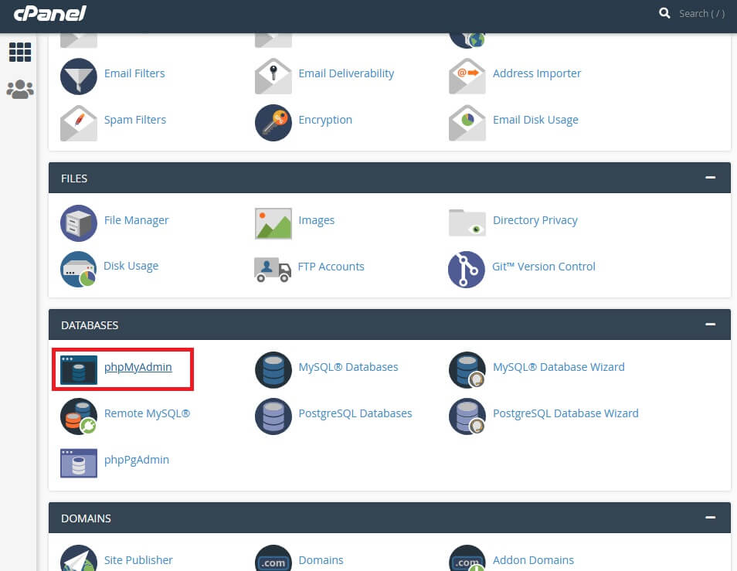This screenshot has width=737, height=571.
Task: Open the User Manager people icon
Action: [20, 89]
